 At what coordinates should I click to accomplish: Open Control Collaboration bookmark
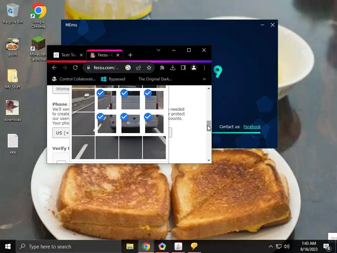pos(74,79)
